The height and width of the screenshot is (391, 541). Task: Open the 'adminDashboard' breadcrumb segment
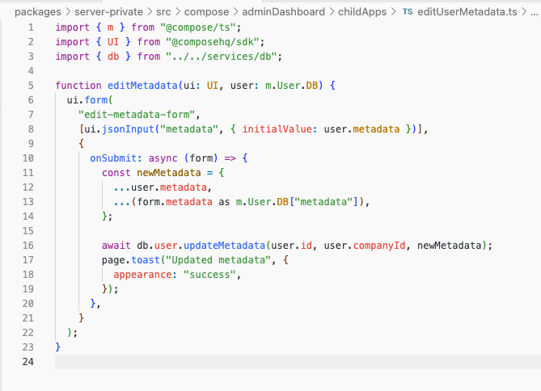point(283,12)
